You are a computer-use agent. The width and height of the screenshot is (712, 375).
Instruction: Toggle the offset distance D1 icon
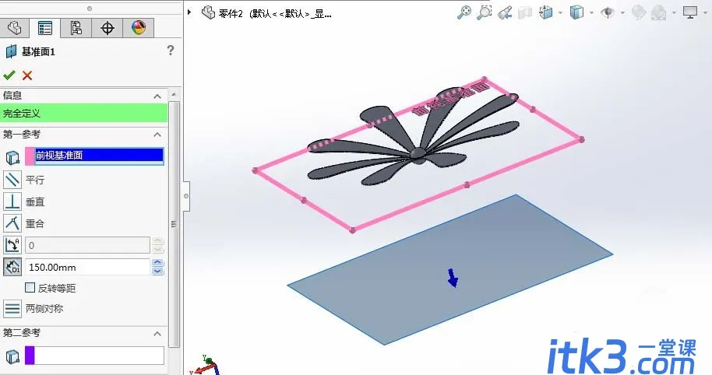12,267
